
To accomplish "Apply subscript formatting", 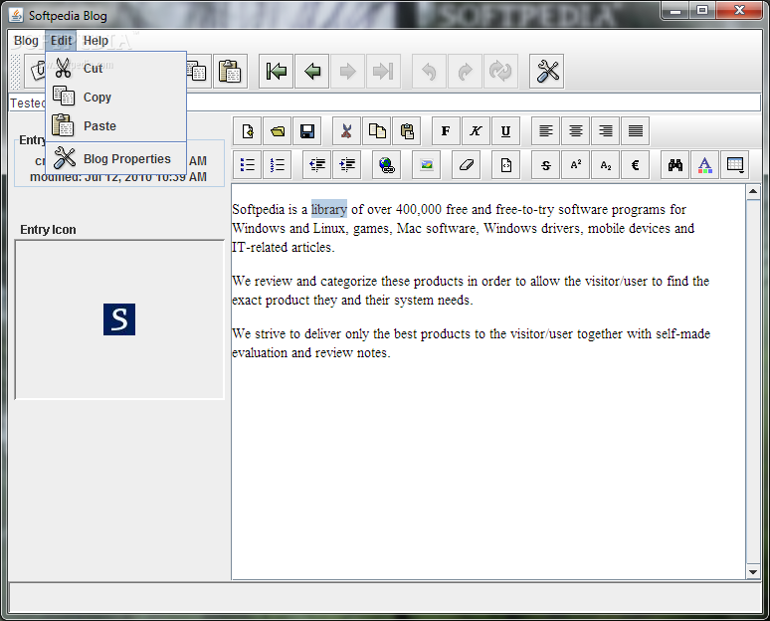I will 606,165.
